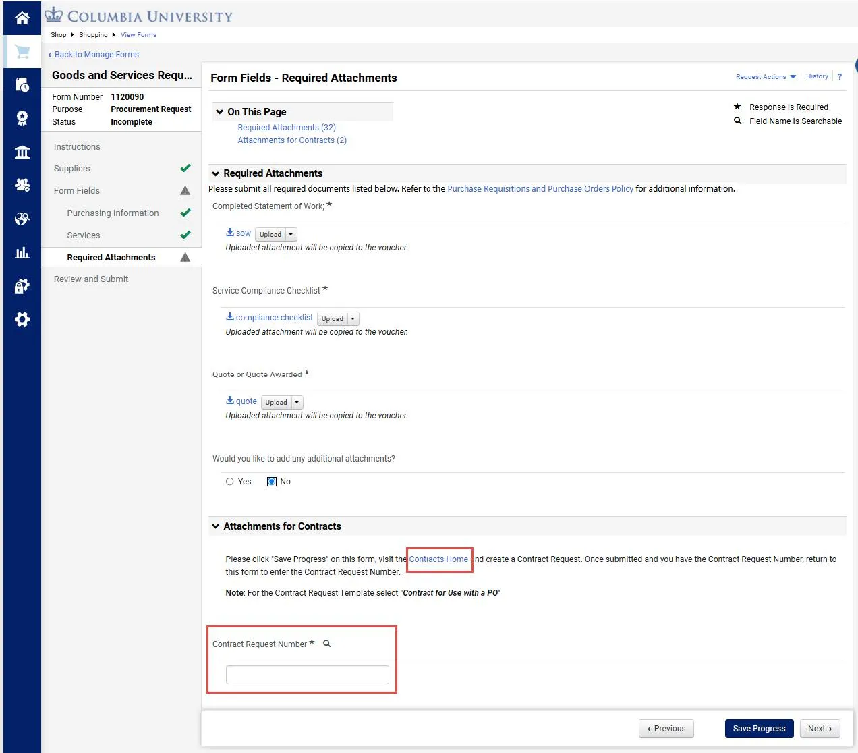Click the Purchasing Information green checkmark
Viewport: 858px width, 753px height.
185,213
